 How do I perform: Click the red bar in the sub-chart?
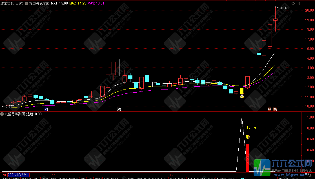click(x=247, y=158)
